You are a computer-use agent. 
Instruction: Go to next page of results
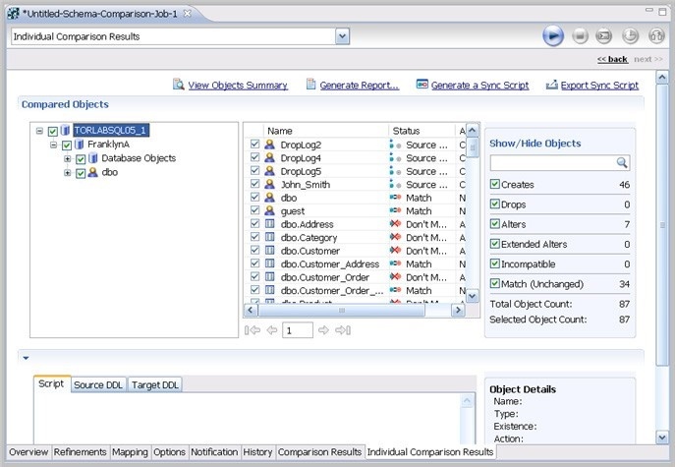pyautogui.click(x=323, y=330)
